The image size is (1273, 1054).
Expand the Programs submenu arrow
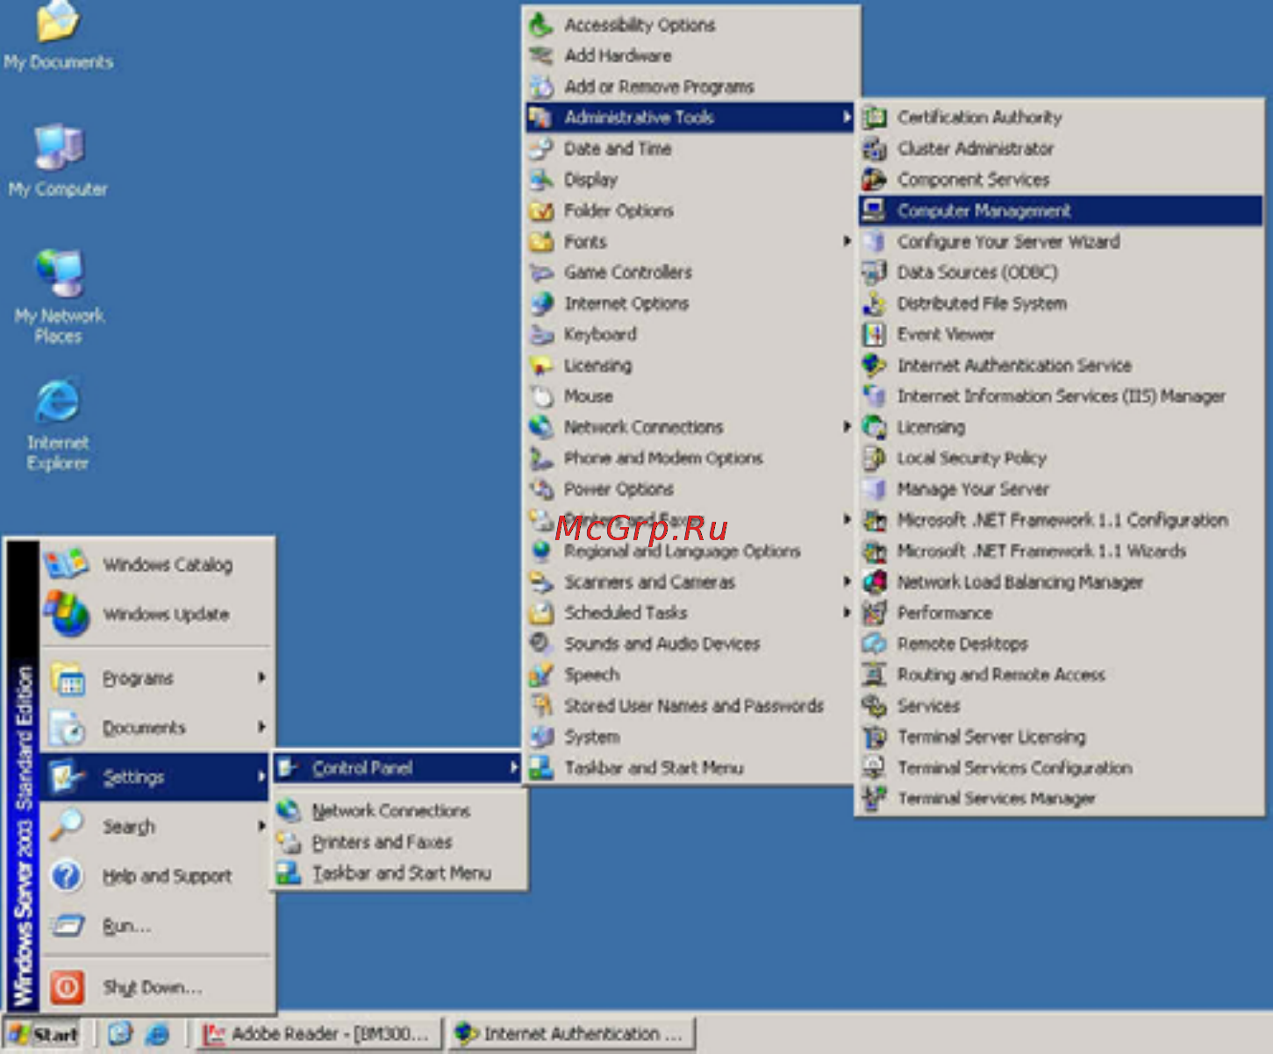[x=261, y=677]
